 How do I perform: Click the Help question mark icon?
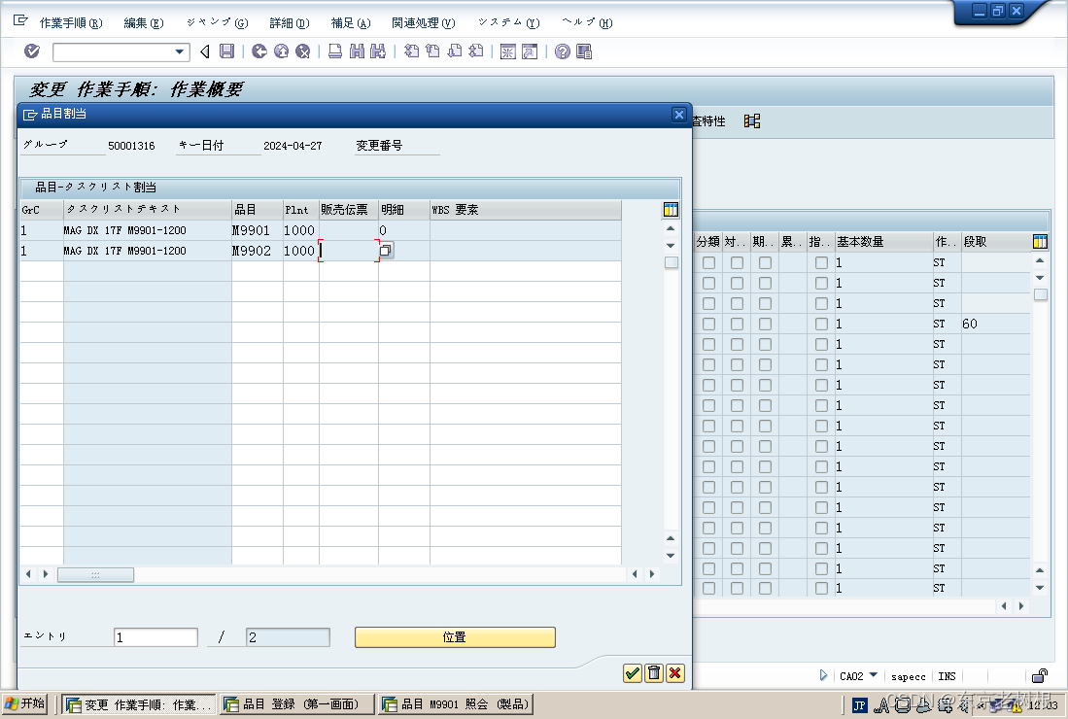coord(562,51)
